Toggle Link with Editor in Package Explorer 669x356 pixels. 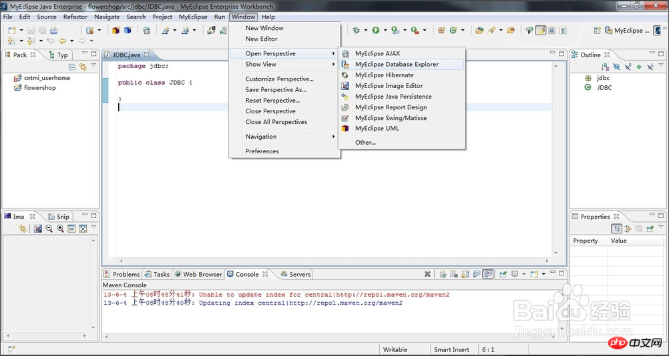83,67
